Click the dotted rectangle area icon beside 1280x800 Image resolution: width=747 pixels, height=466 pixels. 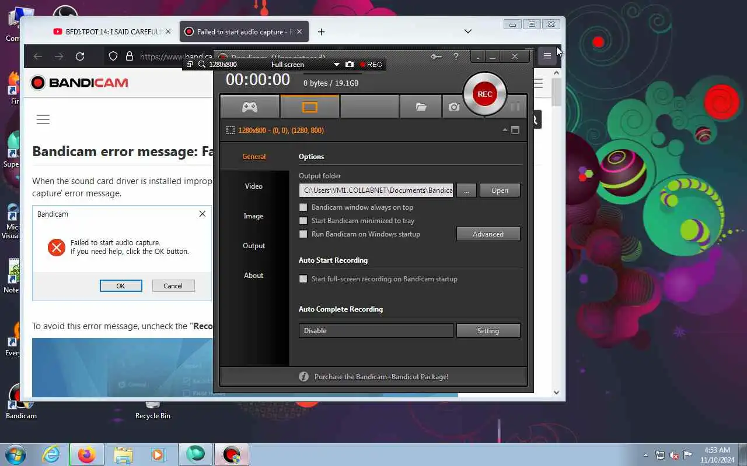click(x=231, y=130)
